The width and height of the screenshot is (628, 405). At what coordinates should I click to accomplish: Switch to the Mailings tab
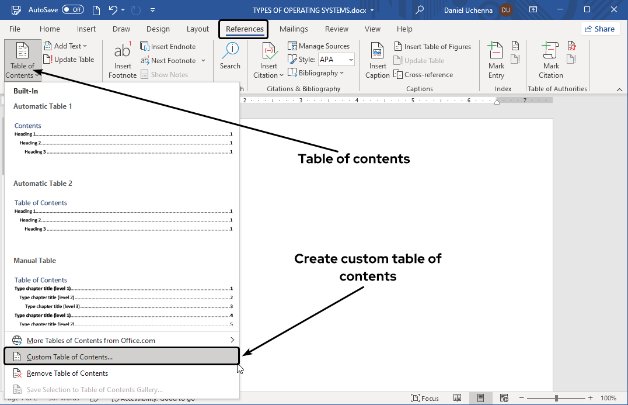pos(294,29)
